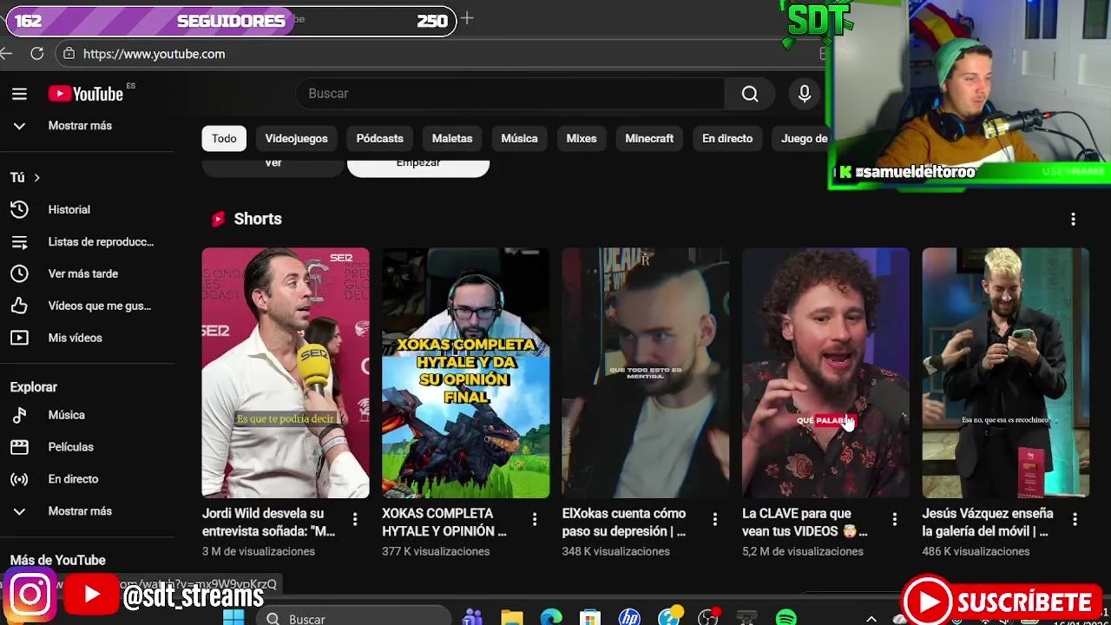Open Microsoft Store from taskbar
The image size is (1111, 625).
click(590, 618)
